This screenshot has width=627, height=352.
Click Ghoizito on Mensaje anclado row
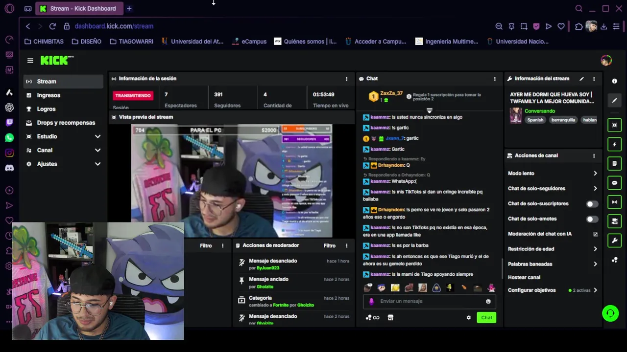click(265, 287)
